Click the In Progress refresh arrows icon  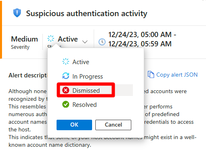click(66, 76)
